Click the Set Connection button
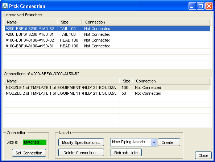Screen dimensions: 215x162 [x=29, y=153]
